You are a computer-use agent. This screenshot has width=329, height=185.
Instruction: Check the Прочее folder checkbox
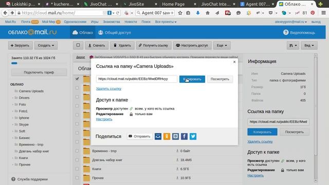click(77, 178)
